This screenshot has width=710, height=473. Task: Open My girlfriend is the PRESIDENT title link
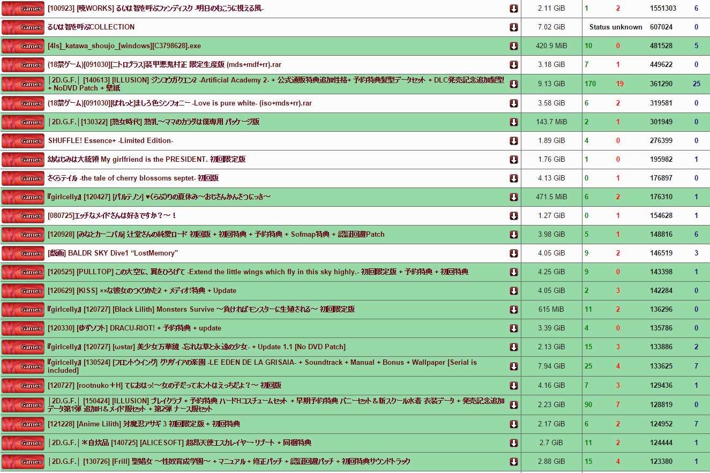[147, 159]
